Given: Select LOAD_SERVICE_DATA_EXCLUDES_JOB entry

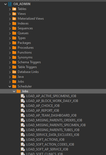Looking at the screenshot, I should click(53, 135).
